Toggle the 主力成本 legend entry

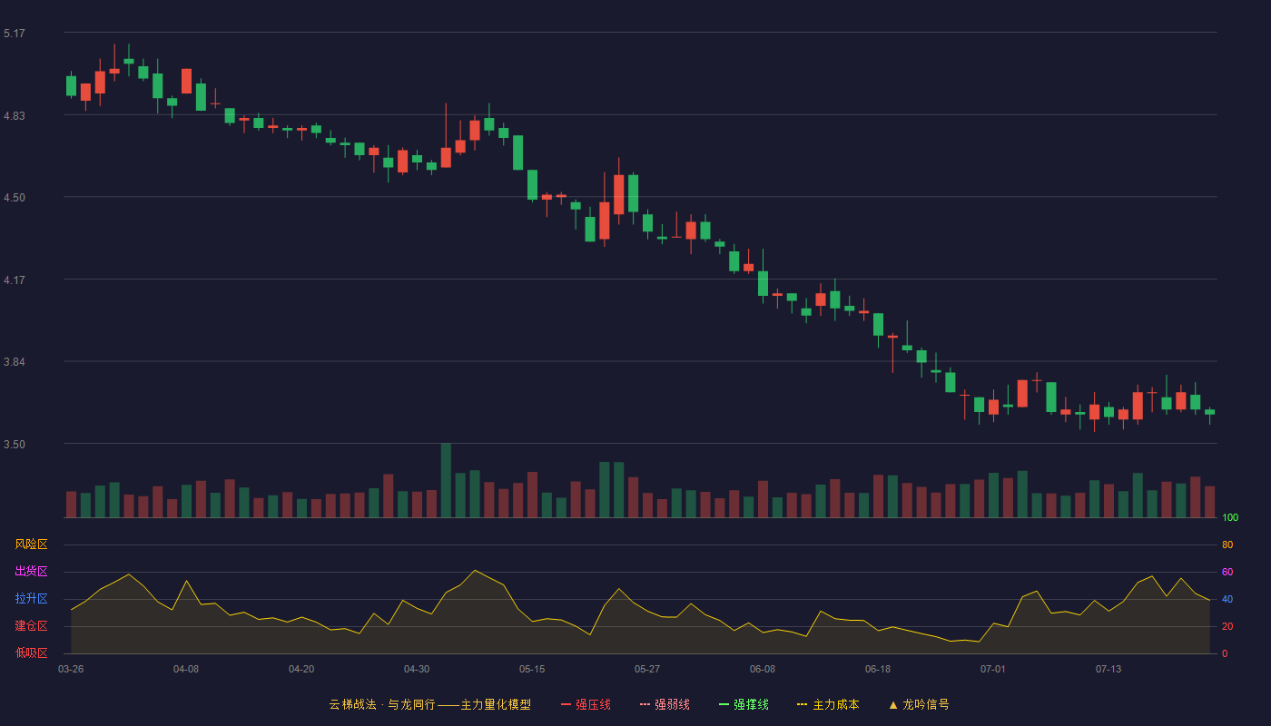coord(828,704)
